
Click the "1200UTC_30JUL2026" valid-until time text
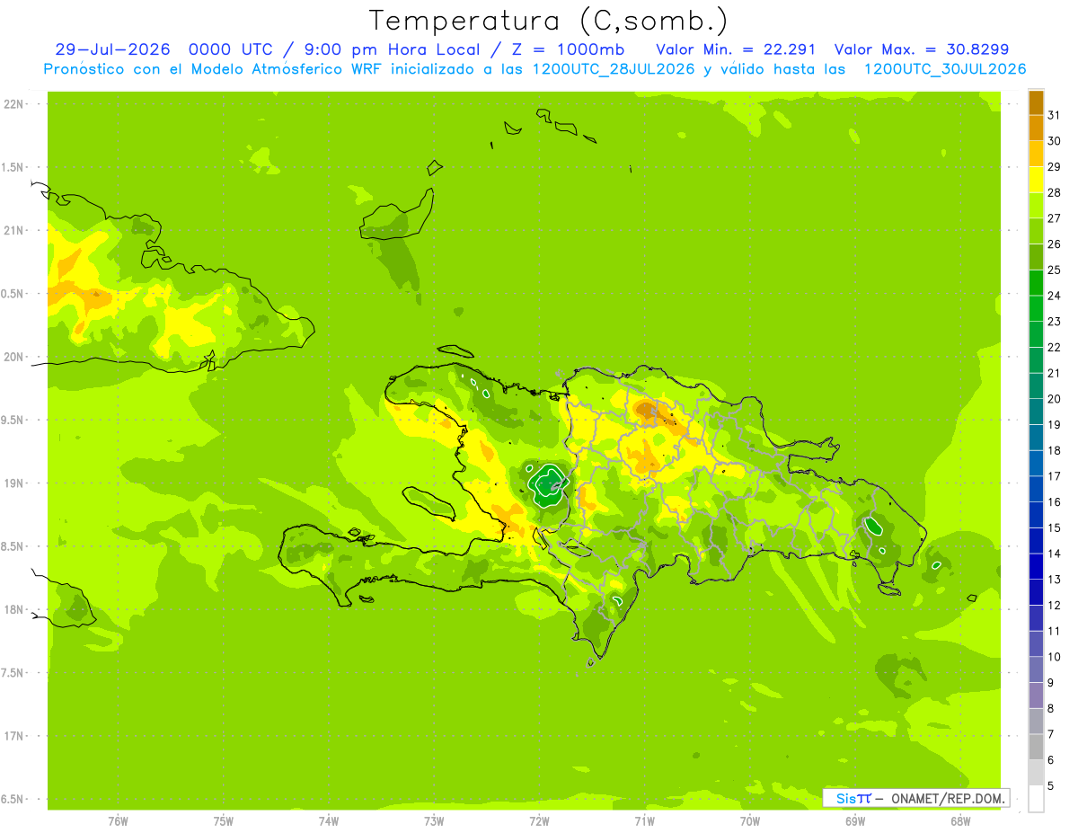pyautogui.click(x=945, y=69)
